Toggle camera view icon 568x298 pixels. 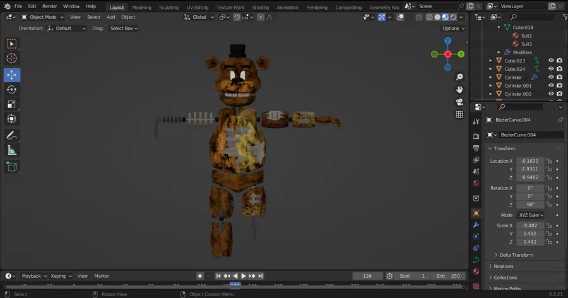459,102
